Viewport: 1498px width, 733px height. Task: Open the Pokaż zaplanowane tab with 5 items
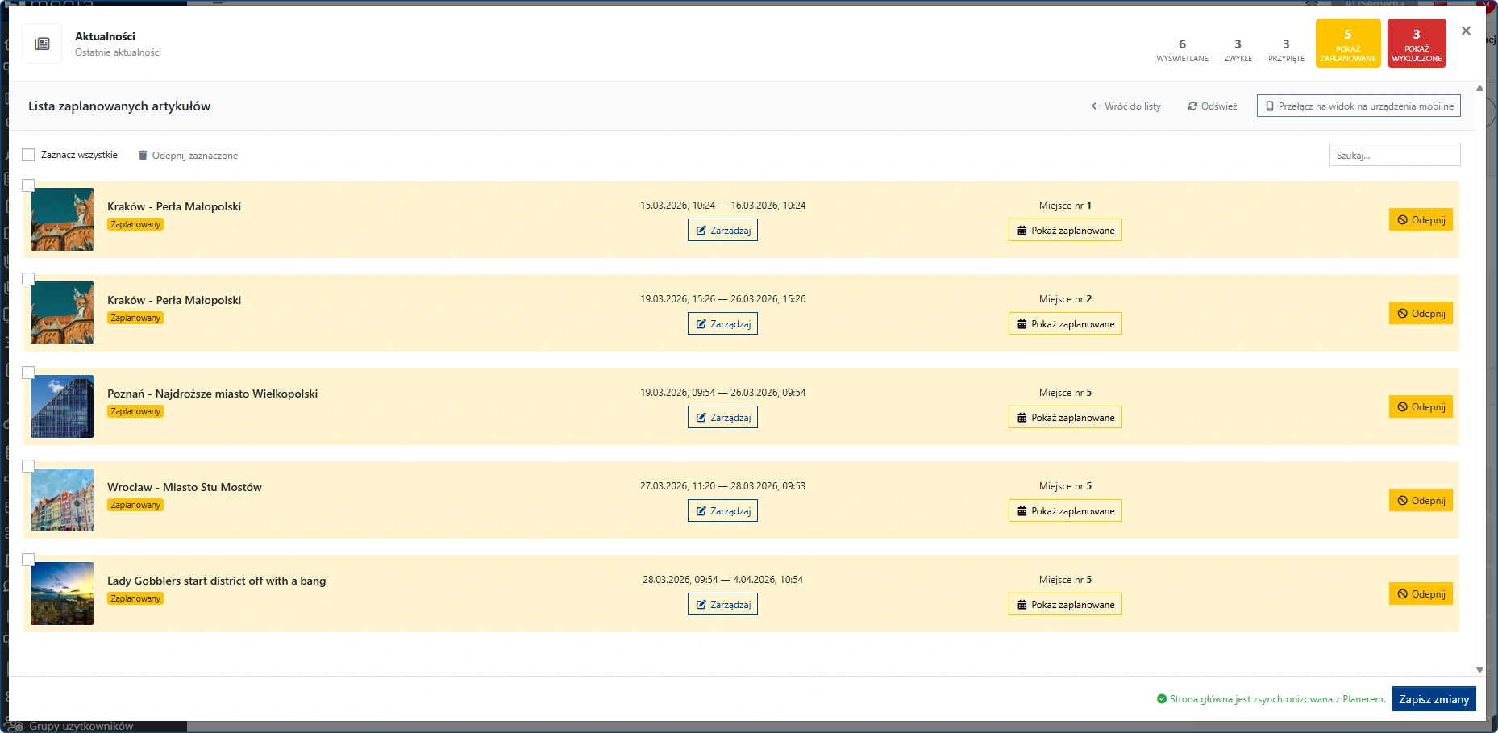pyautogui.click(x=1347, y=44)
